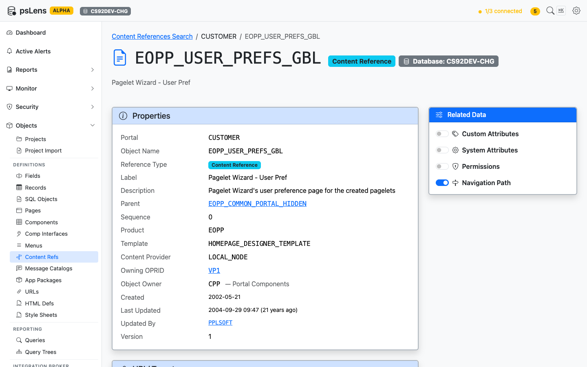Click the LOCAL_NODE content provider value
Screen dimensions: 587x367
coord(228,257)
